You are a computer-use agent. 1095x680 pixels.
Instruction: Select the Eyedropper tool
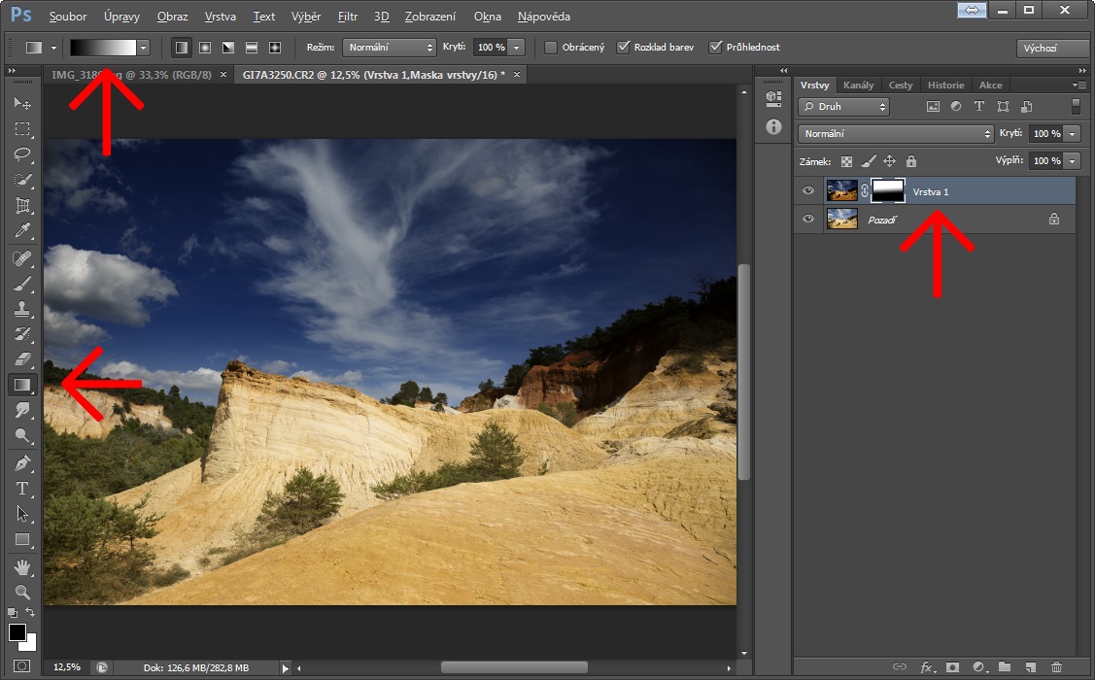click(22, 231)
